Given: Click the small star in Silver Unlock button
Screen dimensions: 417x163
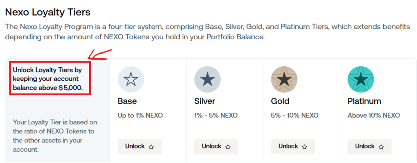Looking at the screenshot, I should click(x=228, y=147).
